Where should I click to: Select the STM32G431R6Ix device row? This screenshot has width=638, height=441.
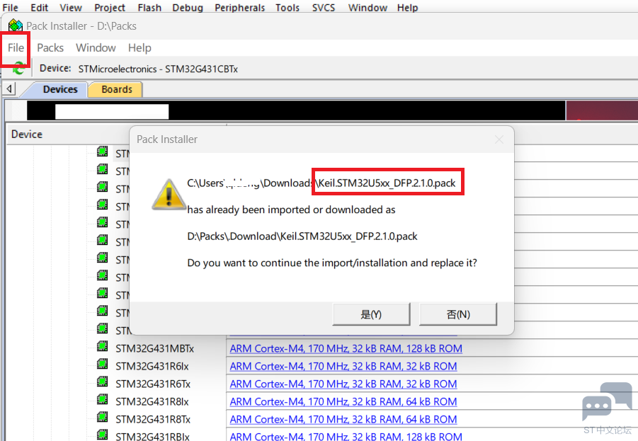click(x=152, y=366)
